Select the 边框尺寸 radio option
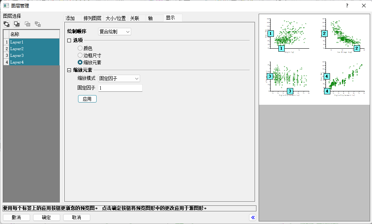Screen dimensions: 372x224 tap(80, 55)
